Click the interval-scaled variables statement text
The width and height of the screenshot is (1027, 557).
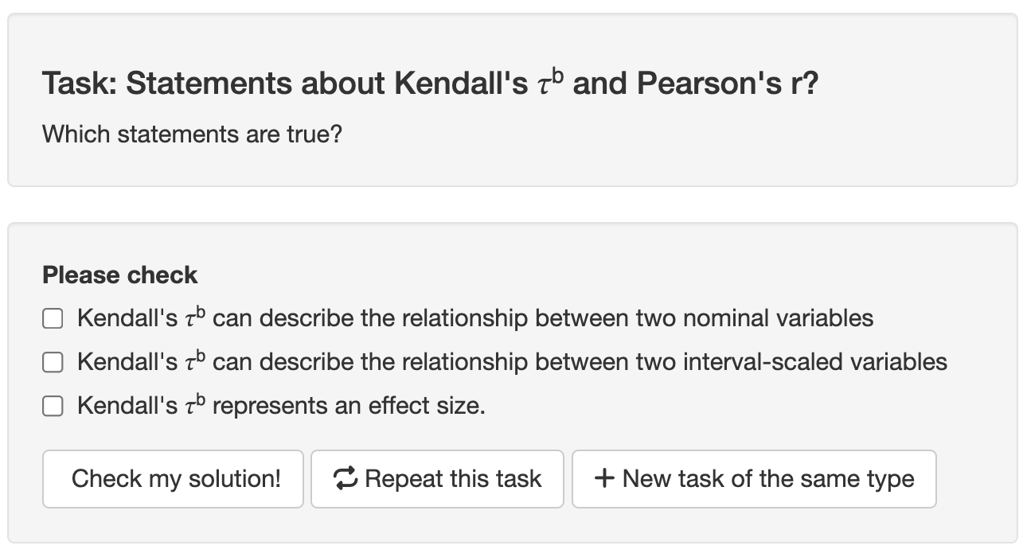pyautogui.click(x=580, y=362)
